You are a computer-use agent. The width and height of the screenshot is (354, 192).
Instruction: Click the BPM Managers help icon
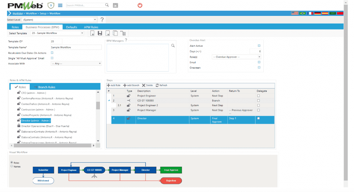click(x=126, y=40)
